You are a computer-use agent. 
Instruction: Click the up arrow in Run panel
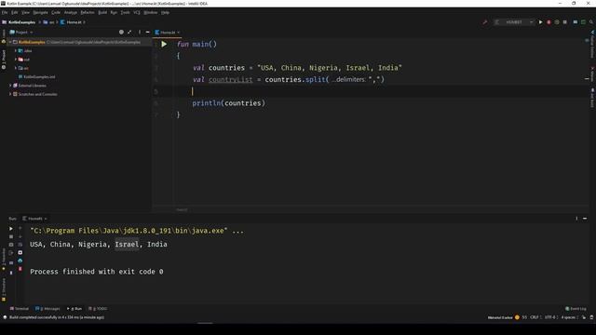(x=20, y=229)
